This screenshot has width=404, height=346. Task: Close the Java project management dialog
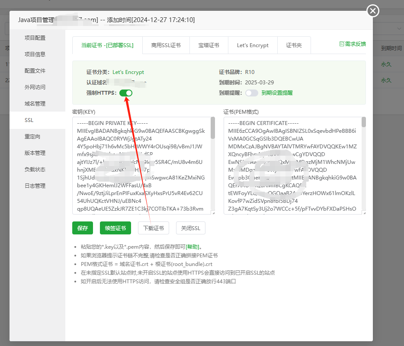point(372,11)
